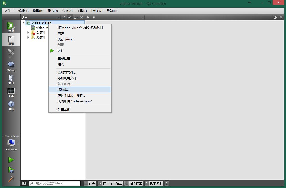The height and width of the screenshot is (188, 286).
Task: Click the filter tree icon
Action: tap(63, 17)
